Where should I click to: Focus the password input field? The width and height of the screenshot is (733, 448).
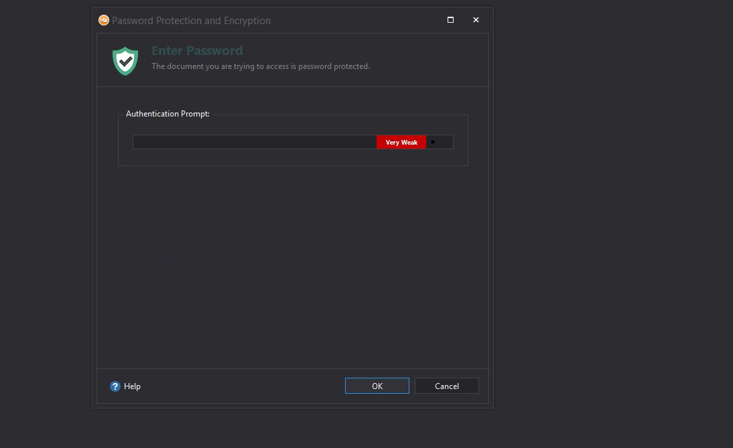255,142
